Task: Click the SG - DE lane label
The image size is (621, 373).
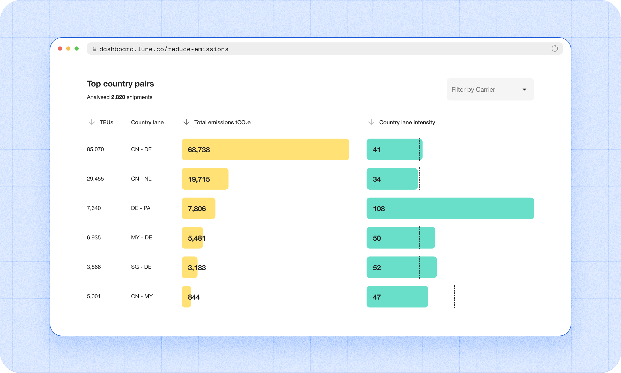Action: (141, 267)
